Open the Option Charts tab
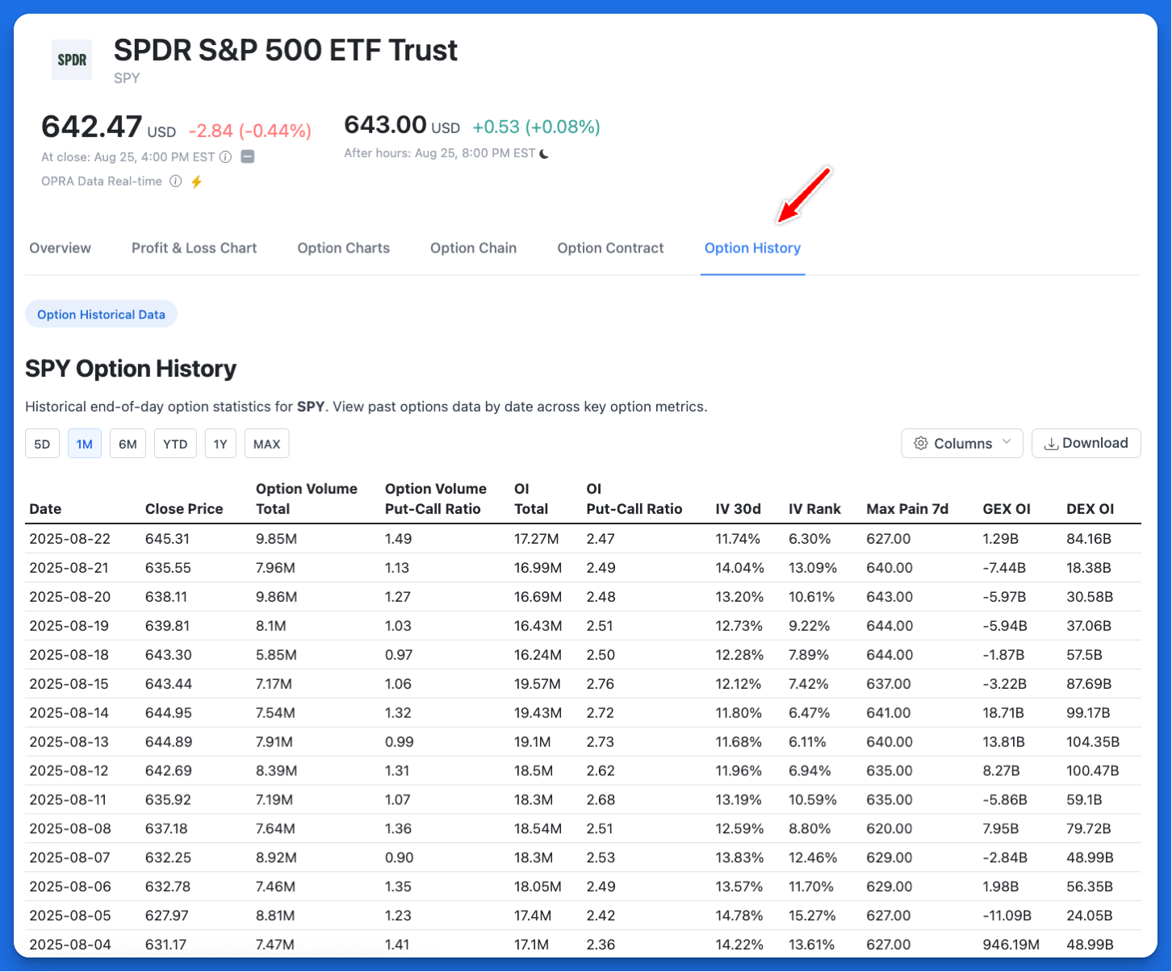This screenshot has width=1172, height=972. tap(343, 248)
